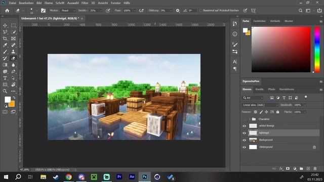Viewport: 324px width, 182px height.
Task: Select the Clone Stamp tool
Action: pos(13,52)
